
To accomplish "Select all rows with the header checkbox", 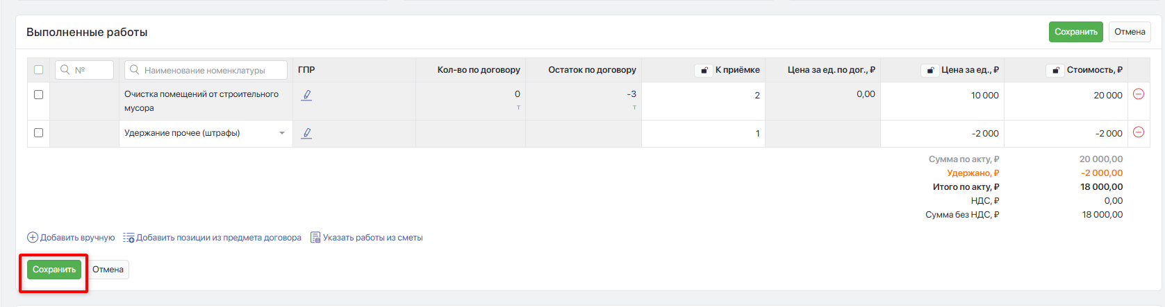I will pos(39,70).
